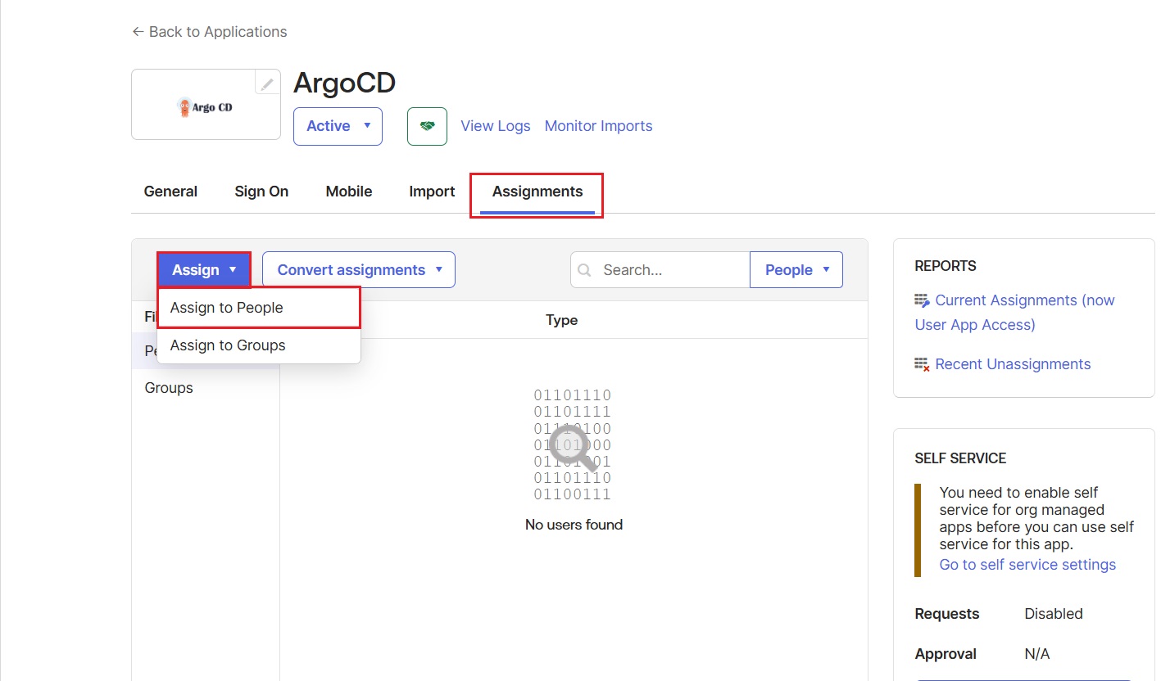Click the search magnifier icon in search bar
The width and height of the screenshot is (1161, 681).
coord(584,269)
